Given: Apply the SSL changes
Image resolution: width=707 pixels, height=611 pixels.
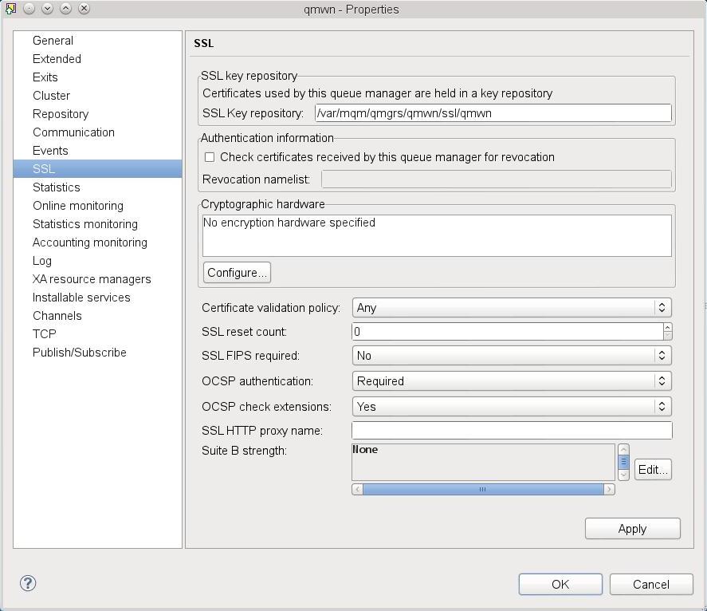Looking at the screenshot, I should pos(632,528).
